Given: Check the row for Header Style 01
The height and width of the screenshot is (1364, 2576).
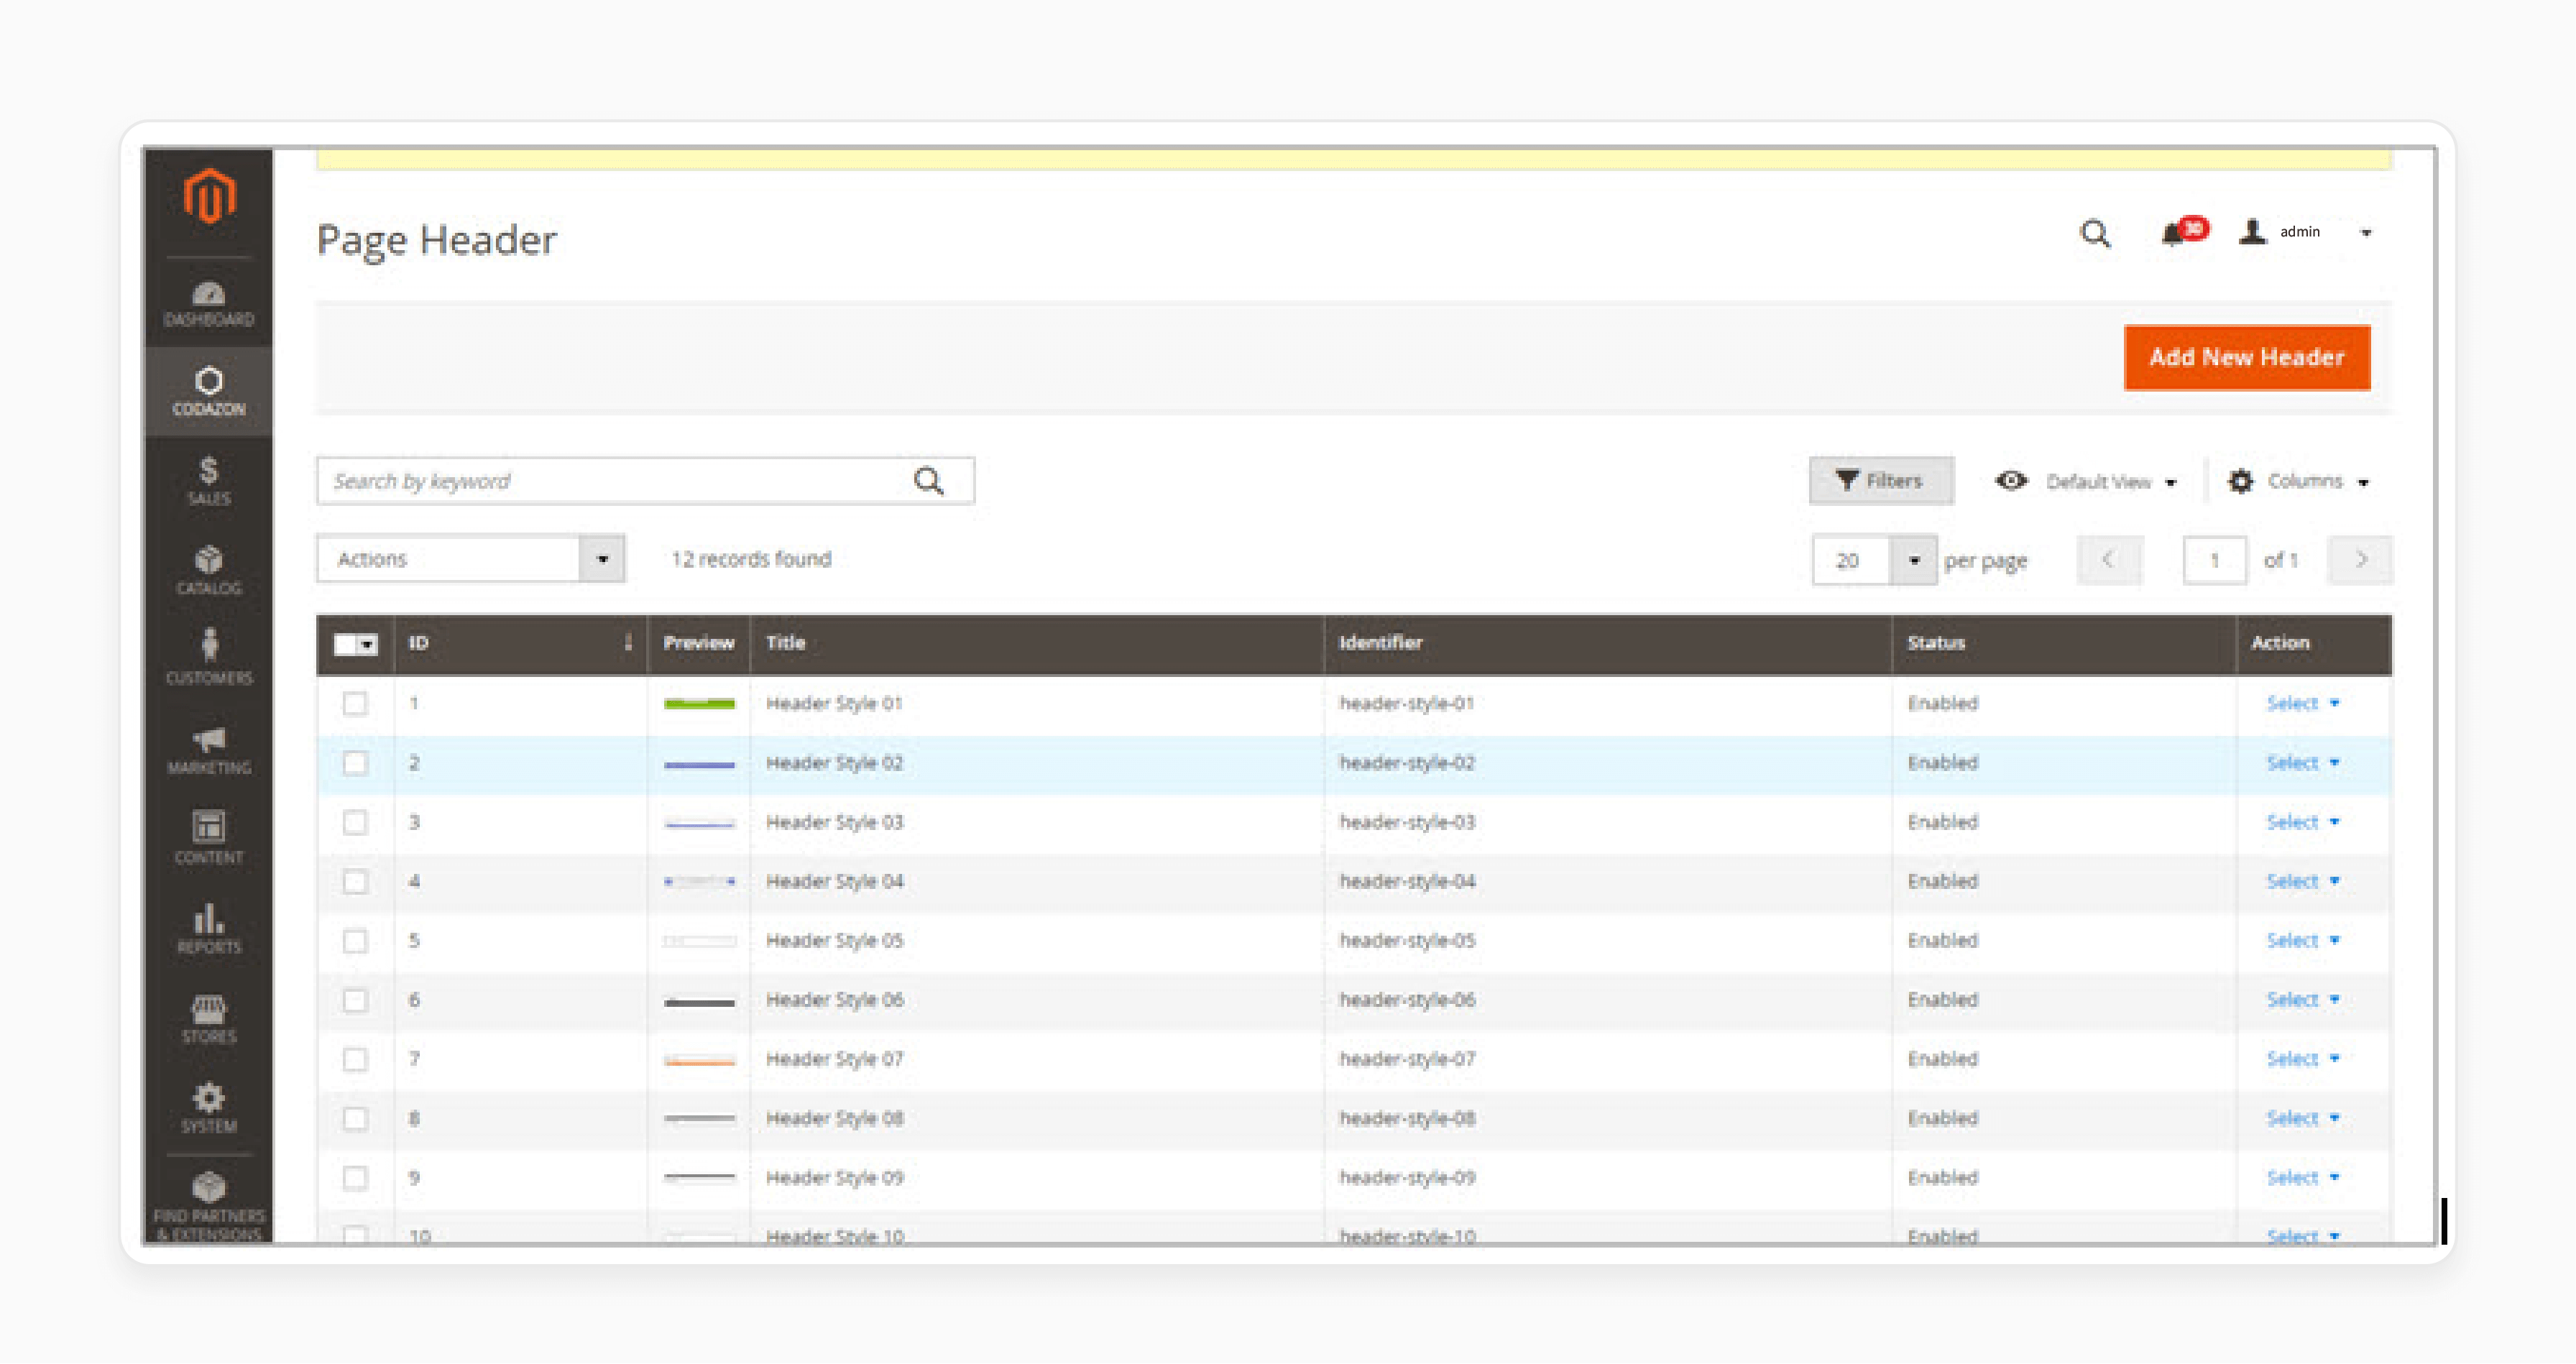Looking at the screenshot, I should click(354, 704).
